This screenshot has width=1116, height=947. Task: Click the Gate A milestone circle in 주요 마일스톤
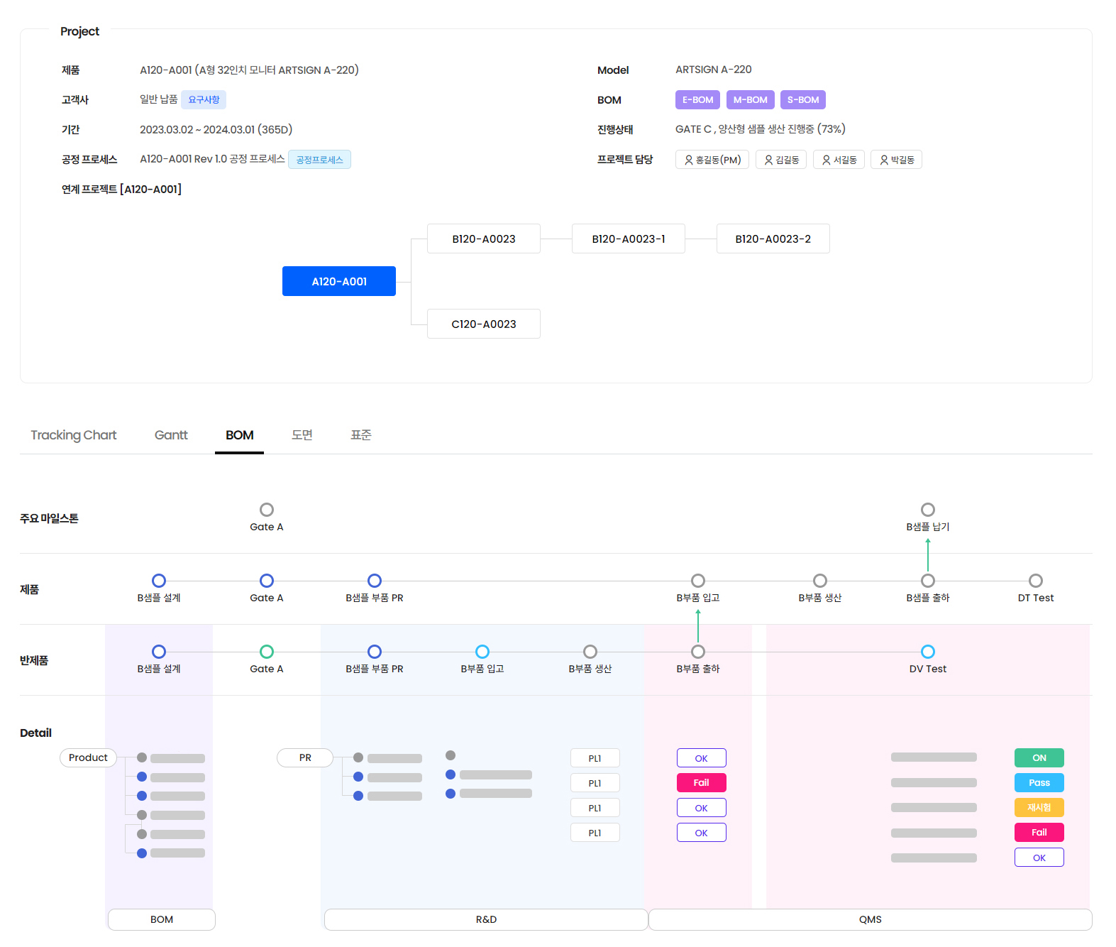[267, 510]
